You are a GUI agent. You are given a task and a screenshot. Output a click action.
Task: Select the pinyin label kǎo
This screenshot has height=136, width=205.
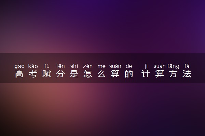tap(33, 66)
